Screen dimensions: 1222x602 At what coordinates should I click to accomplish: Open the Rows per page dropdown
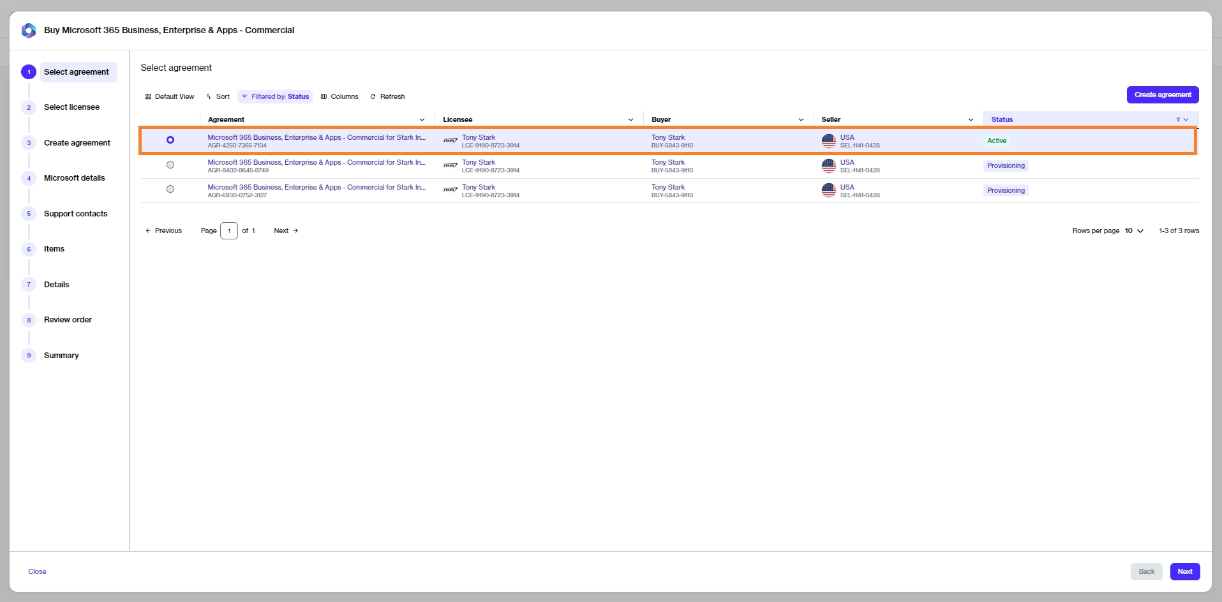click(1134, 231)
